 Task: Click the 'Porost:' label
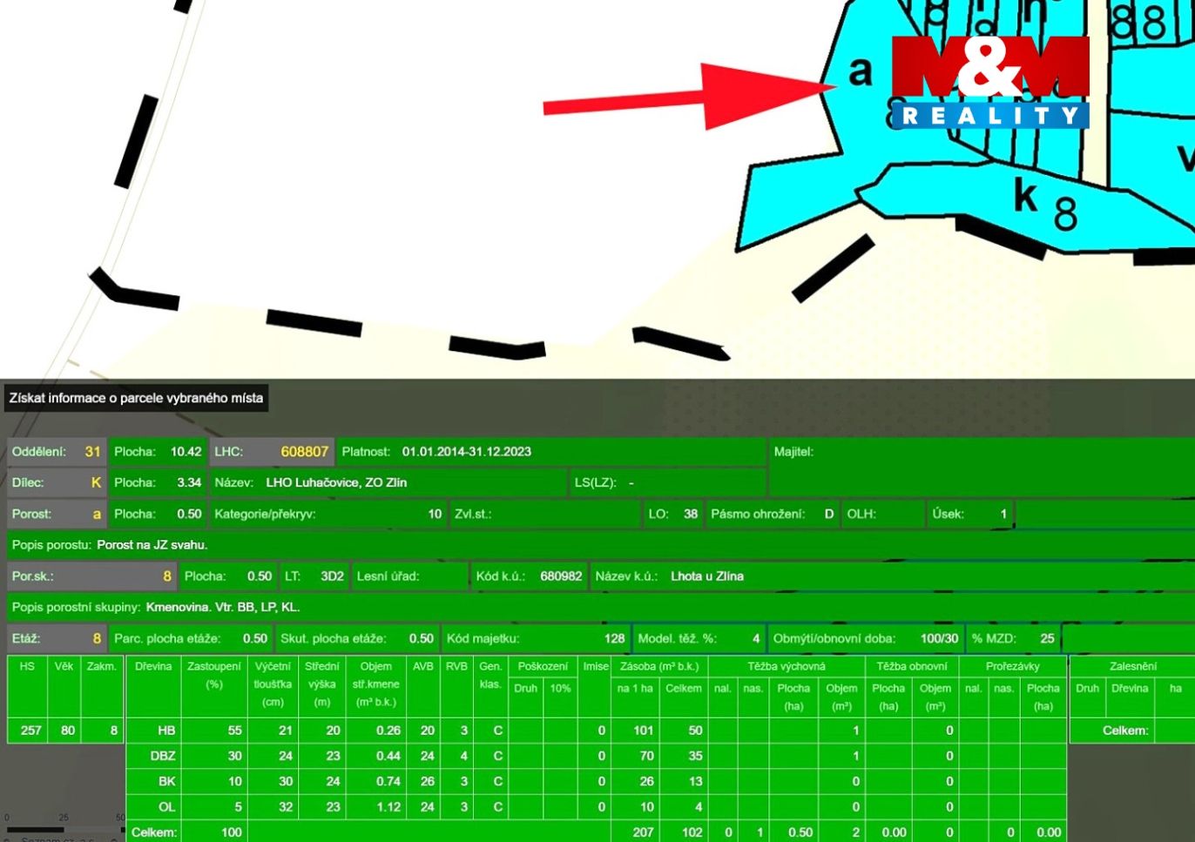(x=31, y=514)
